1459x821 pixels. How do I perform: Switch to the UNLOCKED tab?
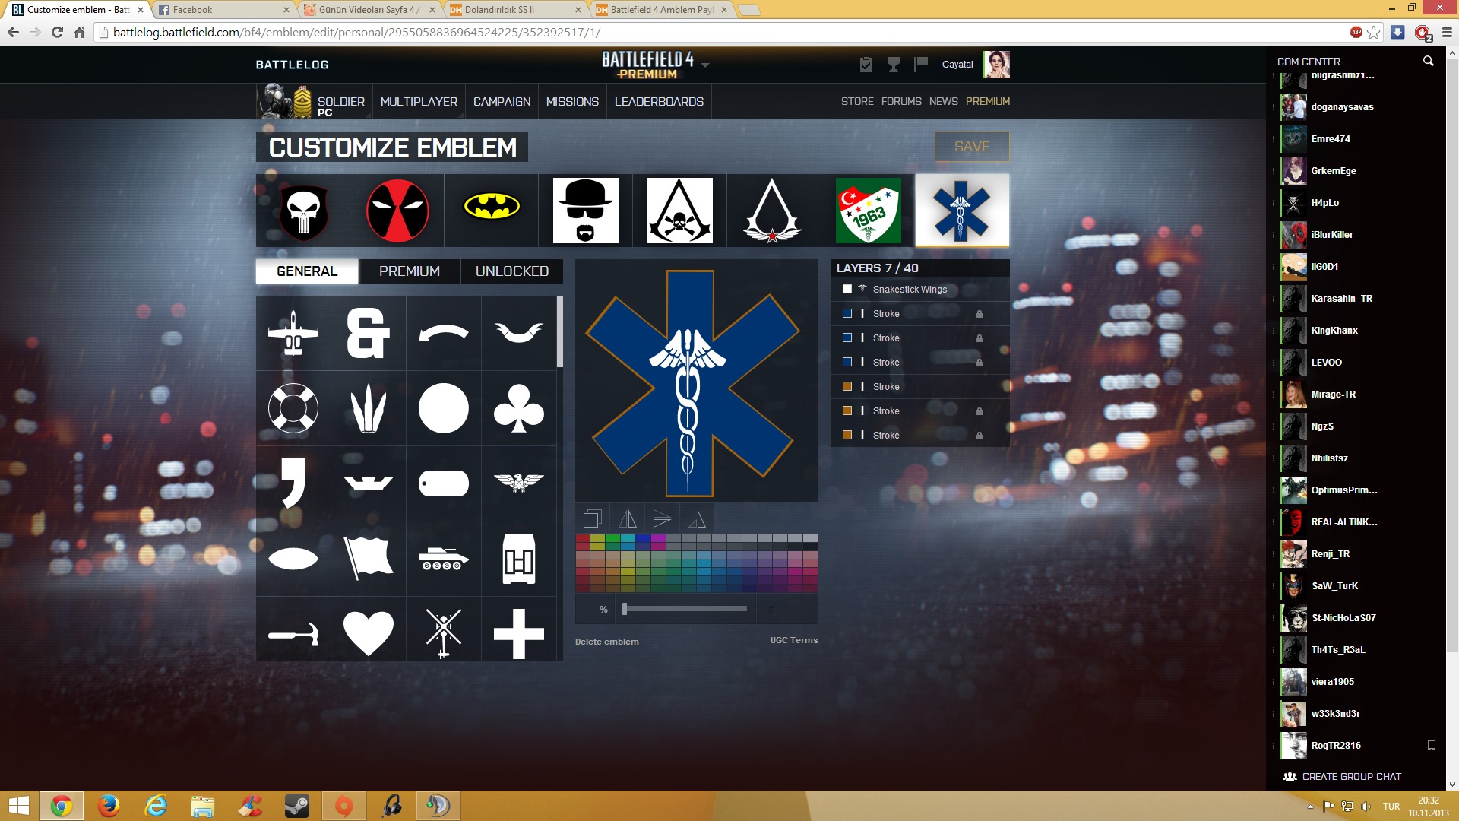pyautogui.click(x=511, y=271)
